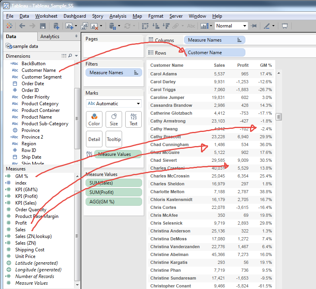Save the workbook with the floppy icon
Screen dimensions: 316x289
pos(43,26)
